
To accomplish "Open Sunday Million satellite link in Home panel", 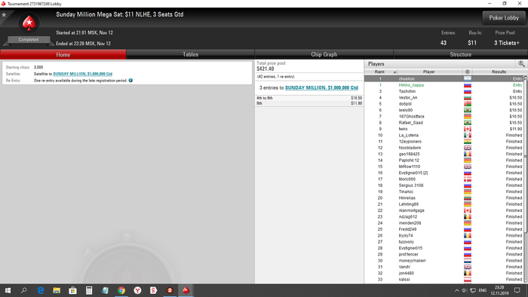I will click(82, 74).
